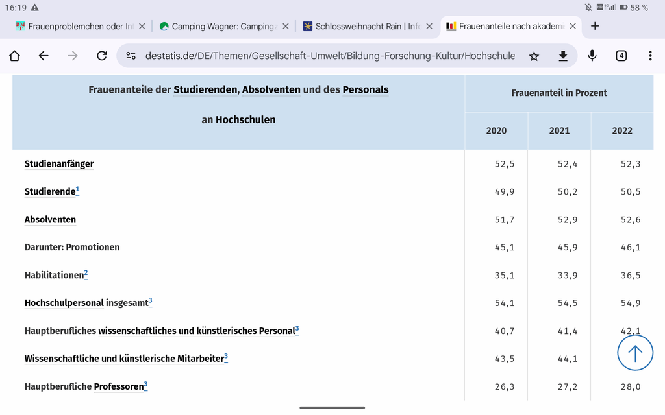Open footnote 2 next to Habilitationen

click(x=86, y=274)
